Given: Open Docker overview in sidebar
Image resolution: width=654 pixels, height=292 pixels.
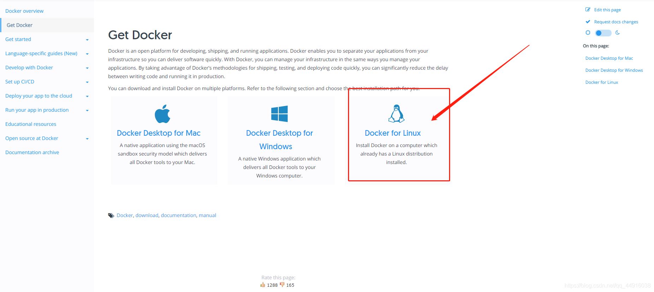Looking at the screenshot, I should (24, 11).
